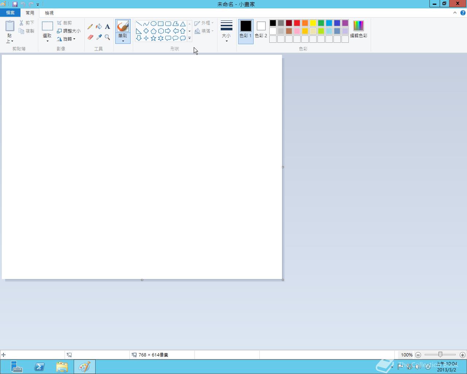Viewport: 467px width, 374px height.
Task: Open Server Manager from the taskbar
Action: tap(16, 367)
